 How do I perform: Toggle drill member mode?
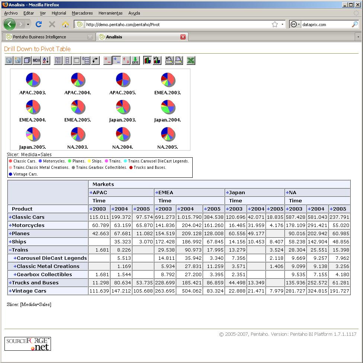click(x=107, y=60)
